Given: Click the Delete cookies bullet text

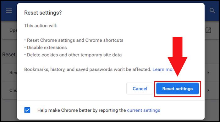Looking at the screenshot, I should click(x=74, y=55).
